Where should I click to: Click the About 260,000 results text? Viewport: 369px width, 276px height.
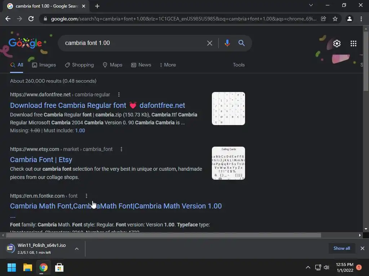point(53,81)
